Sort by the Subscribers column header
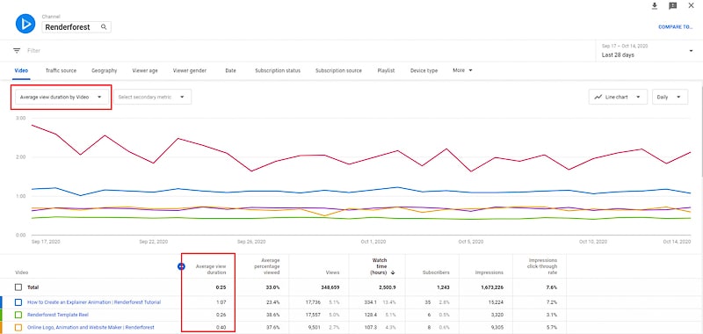The height and width of the screenshot is (334, 703). coord(436,272)
